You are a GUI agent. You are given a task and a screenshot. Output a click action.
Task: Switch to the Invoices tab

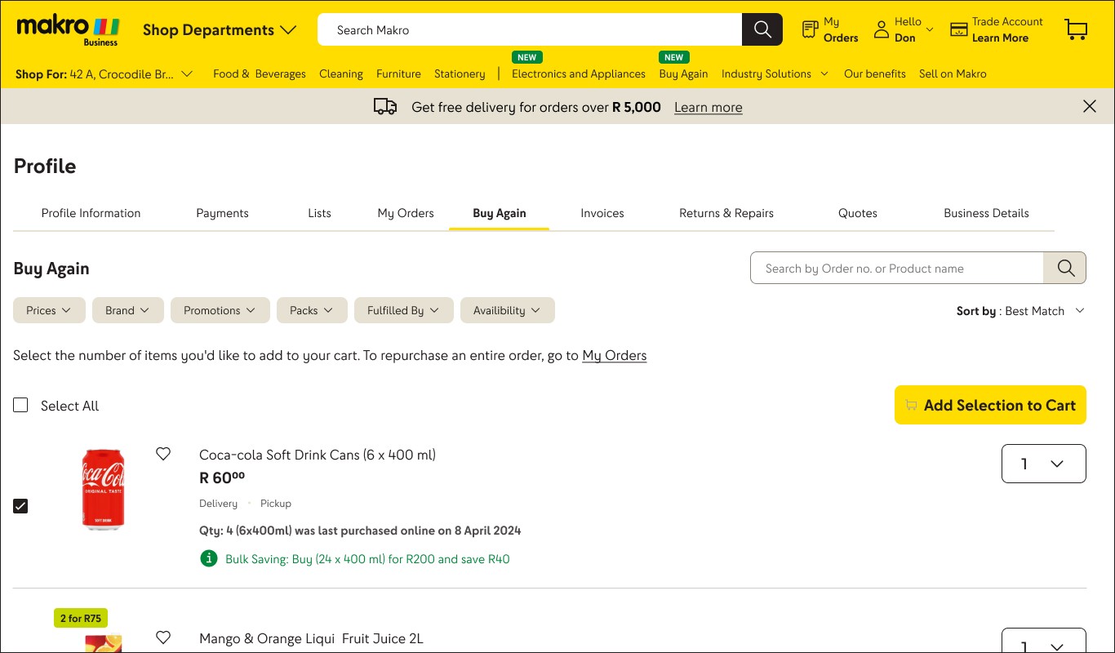click(602, 213)
